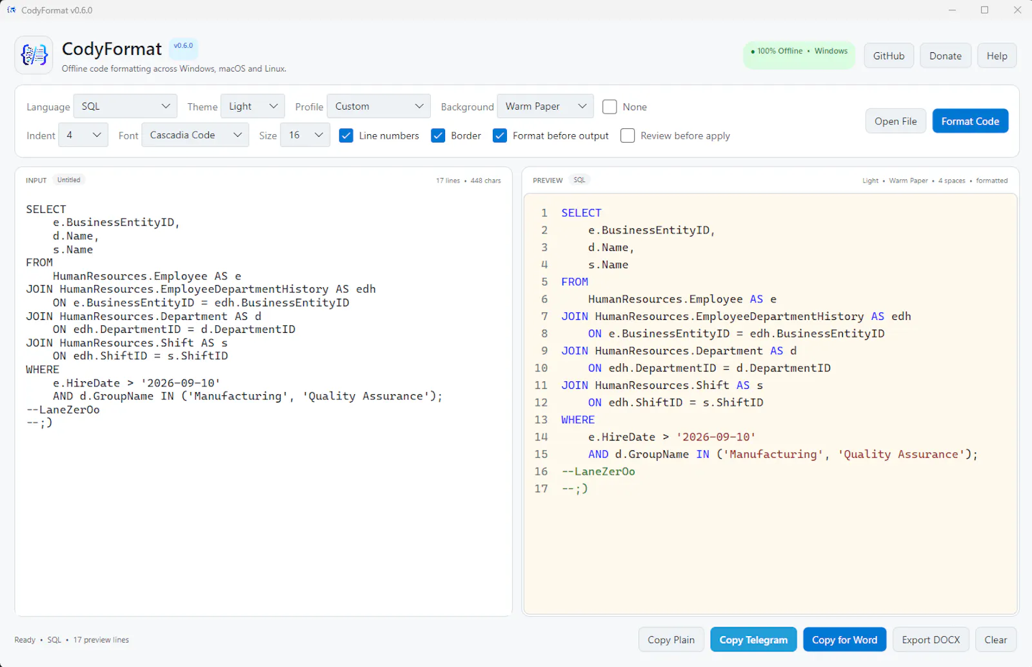Click the 'Ready • SQL • 17 preview lines' status text
Viewport: 1032px width, 667px height.
(72, 640)
